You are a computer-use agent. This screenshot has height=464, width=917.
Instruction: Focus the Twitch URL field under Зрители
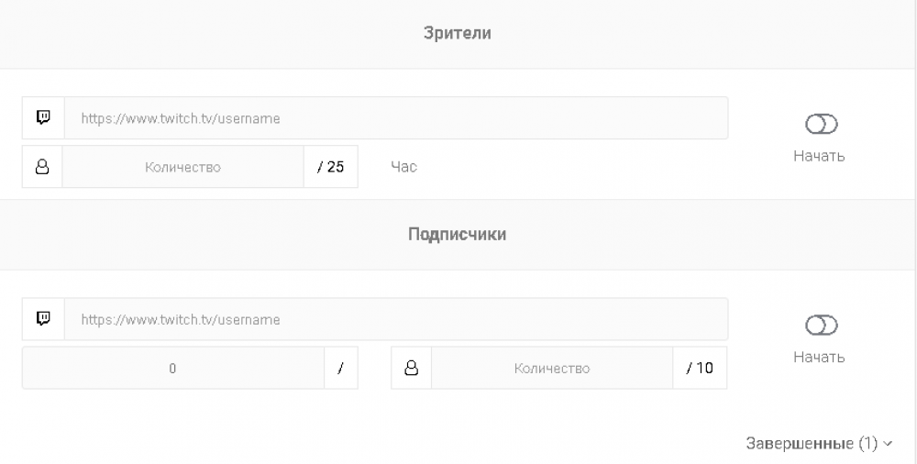click(396, 118)
